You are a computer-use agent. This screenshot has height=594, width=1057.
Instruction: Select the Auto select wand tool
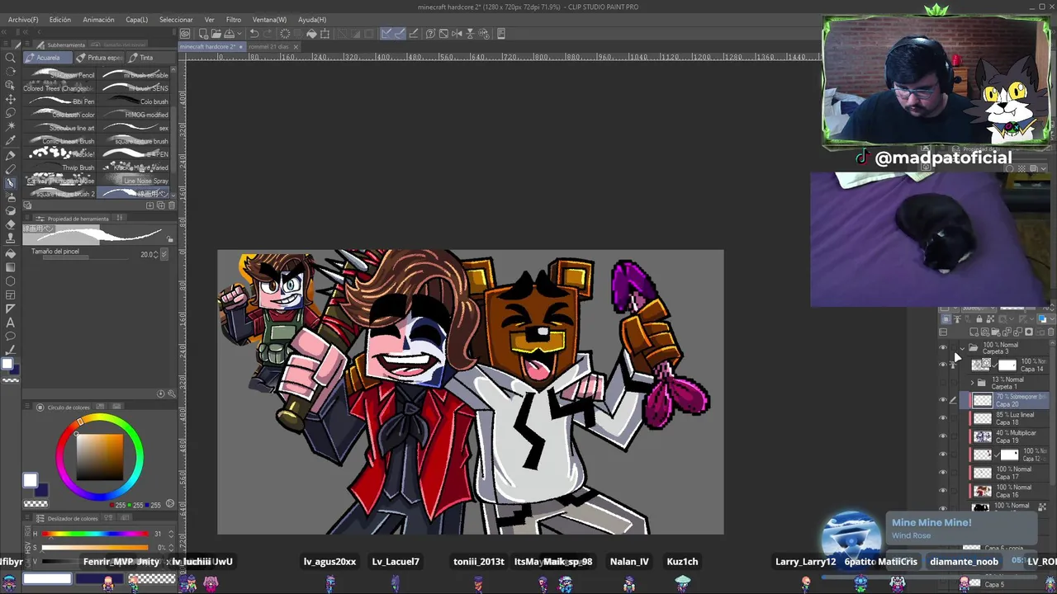[11, 126]
